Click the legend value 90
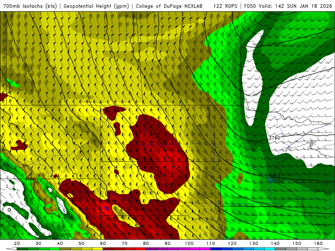This screenshot has width=335, height=251. [x=167, y=243]
